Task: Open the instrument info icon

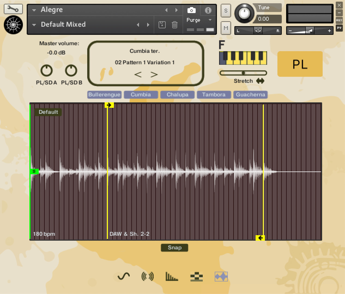Action: coord(208,10)
